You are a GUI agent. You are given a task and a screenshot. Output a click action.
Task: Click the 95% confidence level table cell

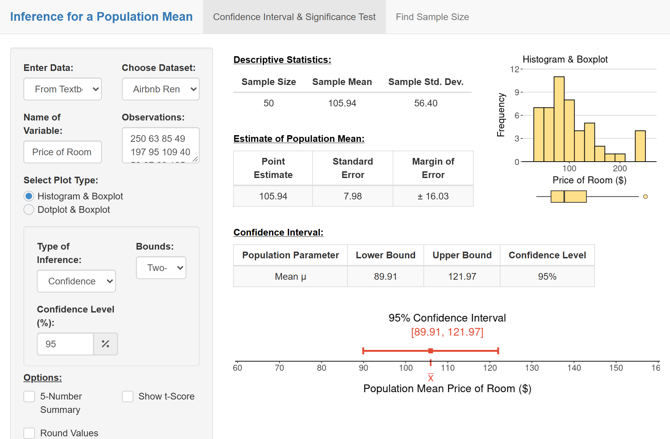pos(547,276)
